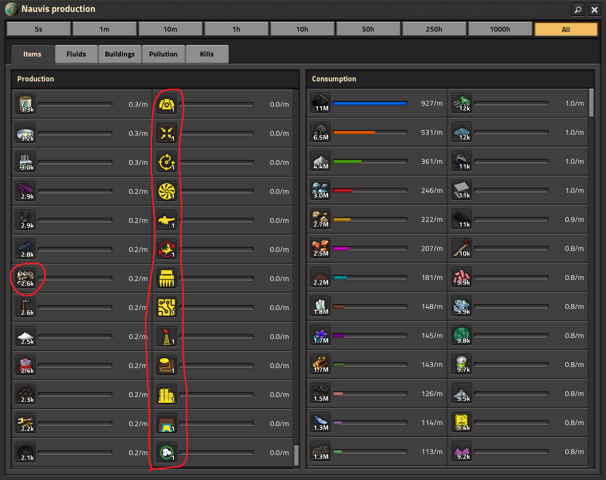Select the 50h time range
Screen dimensions: 606x480
point(368,30)
